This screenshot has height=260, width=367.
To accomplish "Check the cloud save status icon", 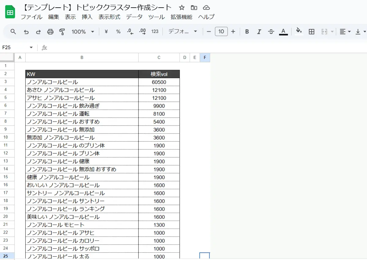I will [x=206, y=8].
